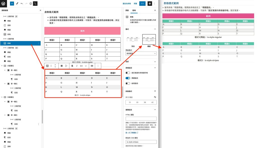Open the block inserter with the blue plus icon

tap(12, 4)
